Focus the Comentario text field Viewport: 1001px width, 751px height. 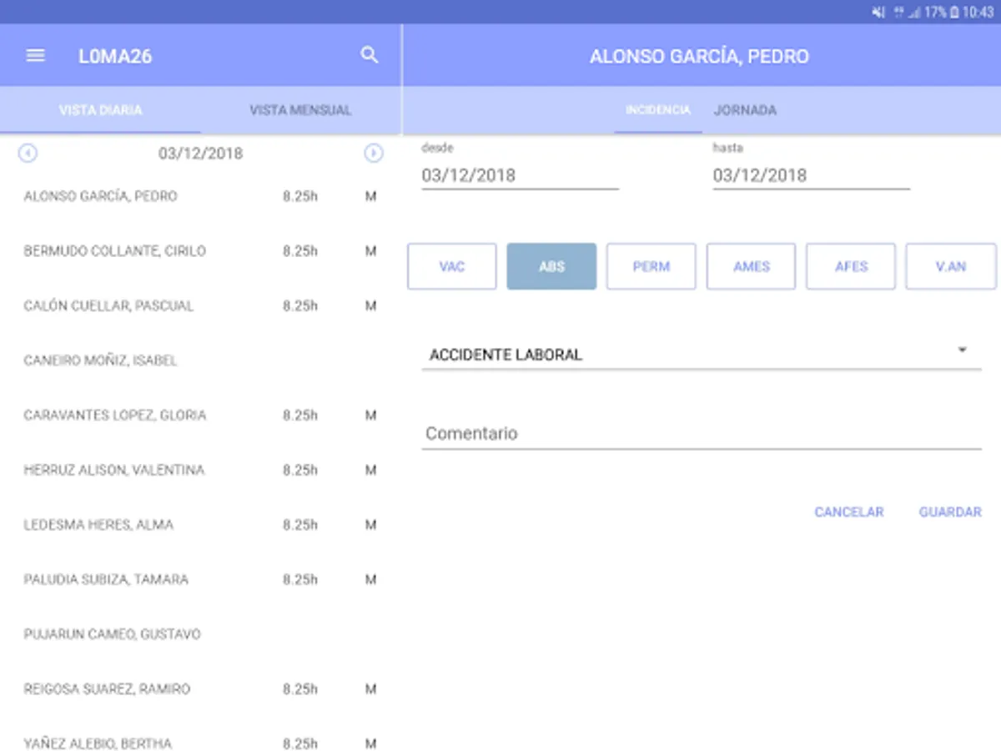pos(701,434)
